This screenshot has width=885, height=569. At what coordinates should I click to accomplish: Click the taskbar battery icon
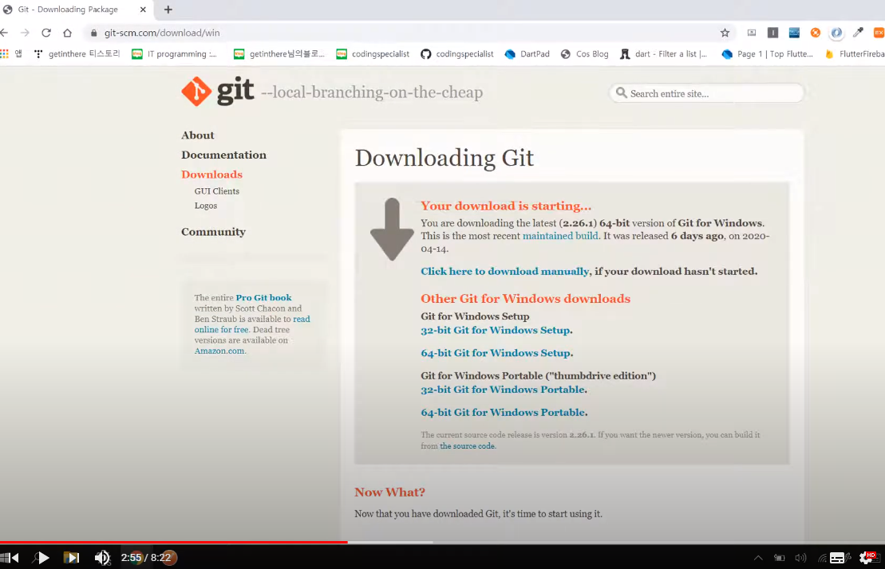[780, 558]
